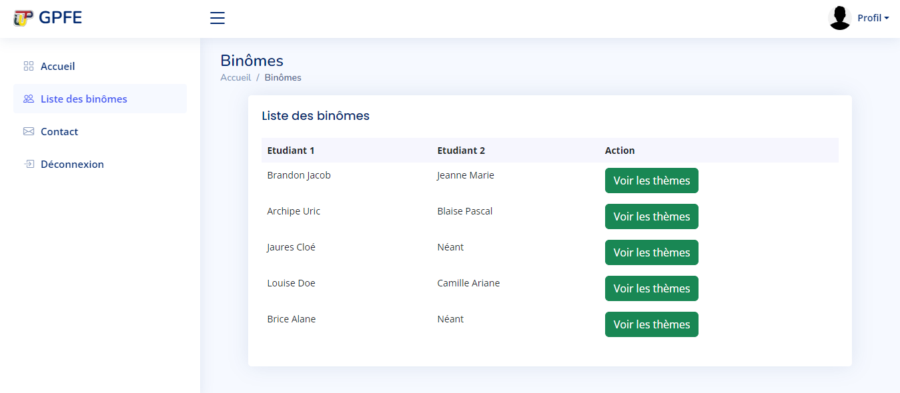Viewport: 900px width, 393px height.
Task: Click the Etudiant 1 column header
Action: [291, 151]
